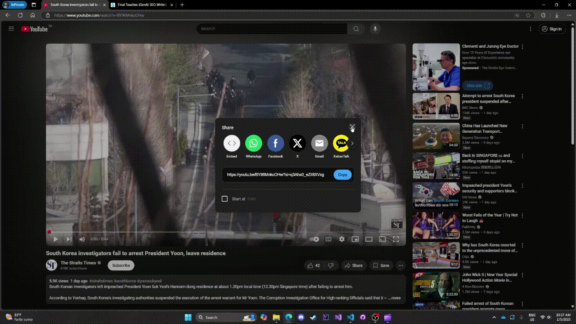This screenshot has height=324, width=576.
Task: Share the video on KakaoTalk
Action: point(341,143)
